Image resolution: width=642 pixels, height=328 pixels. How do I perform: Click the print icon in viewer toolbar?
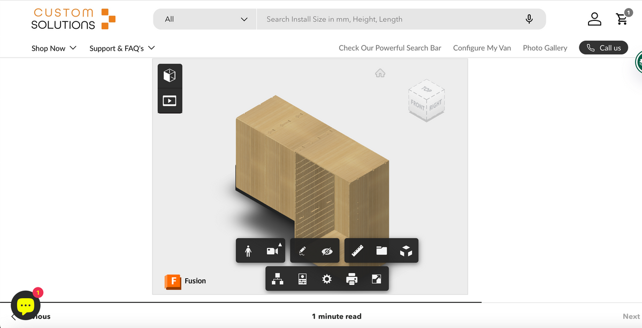(351, 279)
